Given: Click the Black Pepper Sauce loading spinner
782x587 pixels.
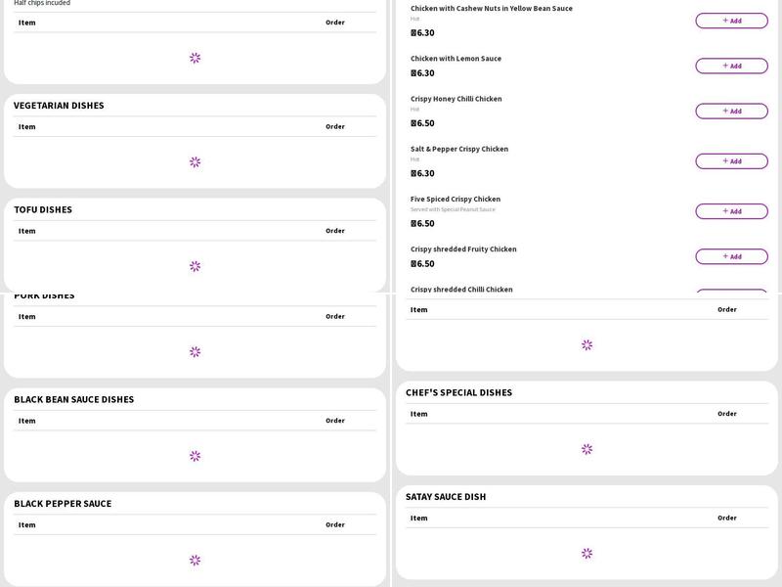Looking at the screenshot, I should click(x=195, y=561).
